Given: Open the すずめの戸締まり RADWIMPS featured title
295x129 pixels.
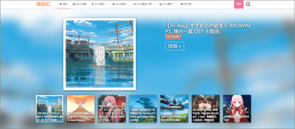Looking at the screenshot, I should (x=208, y=29).
